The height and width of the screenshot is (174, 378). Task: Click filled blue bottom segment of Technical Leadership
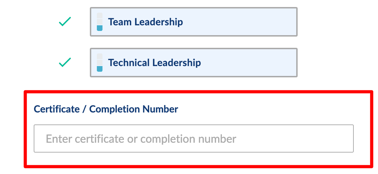click(100, 69)
